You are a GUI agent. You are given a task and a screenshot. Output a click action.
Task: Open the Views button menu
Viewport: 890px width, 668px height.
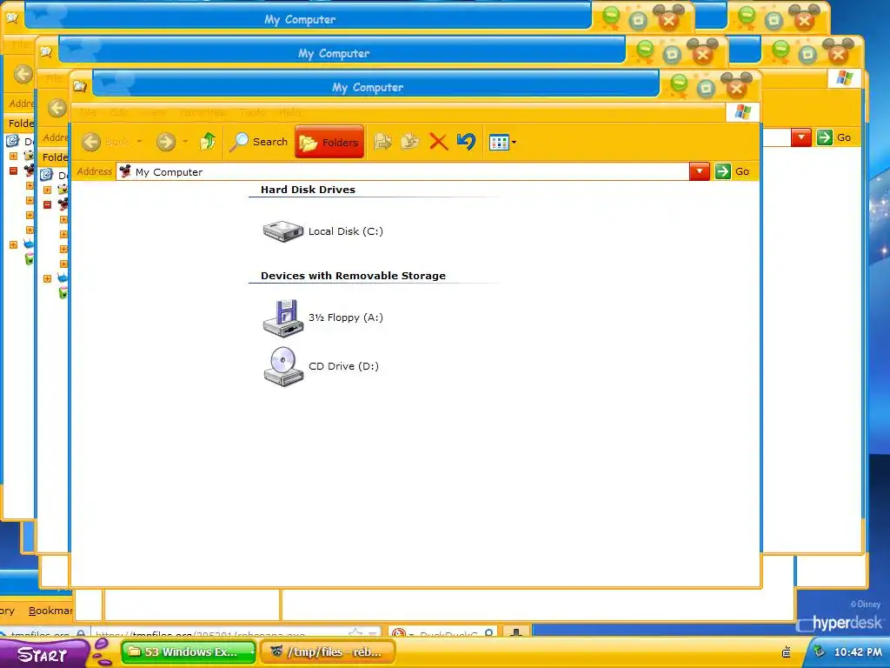click(503, 142)
